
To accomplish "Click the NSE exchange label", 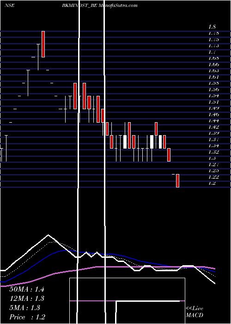I will (x=10, y=6).
